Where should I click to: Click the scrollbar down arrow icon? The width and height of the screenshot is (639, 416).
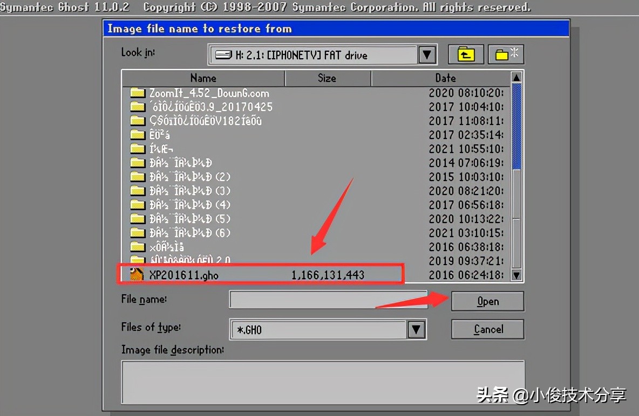click(516, 276)
